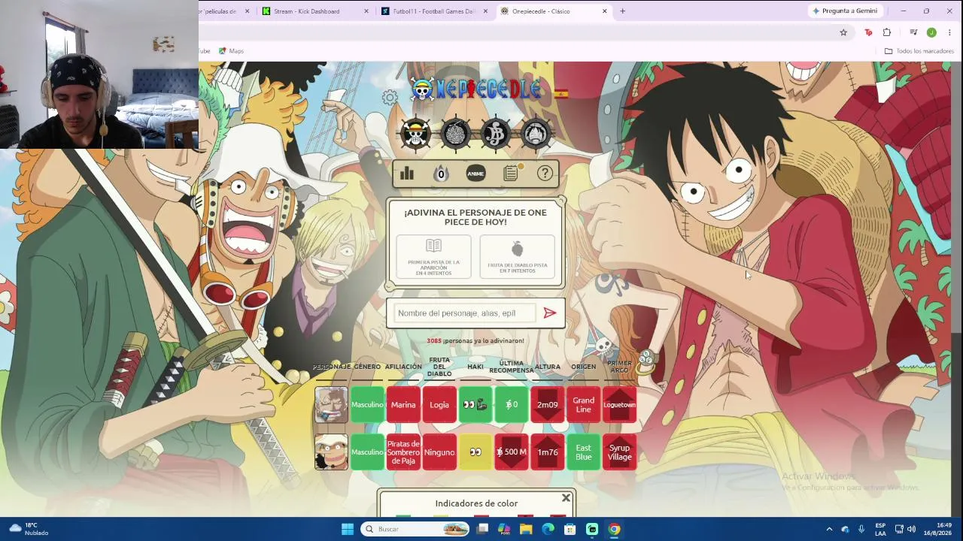The width and height of the screenshot is (963, 541).
Task: Open Google Chrome from the taskbar
Action: (x=614, y=529)
